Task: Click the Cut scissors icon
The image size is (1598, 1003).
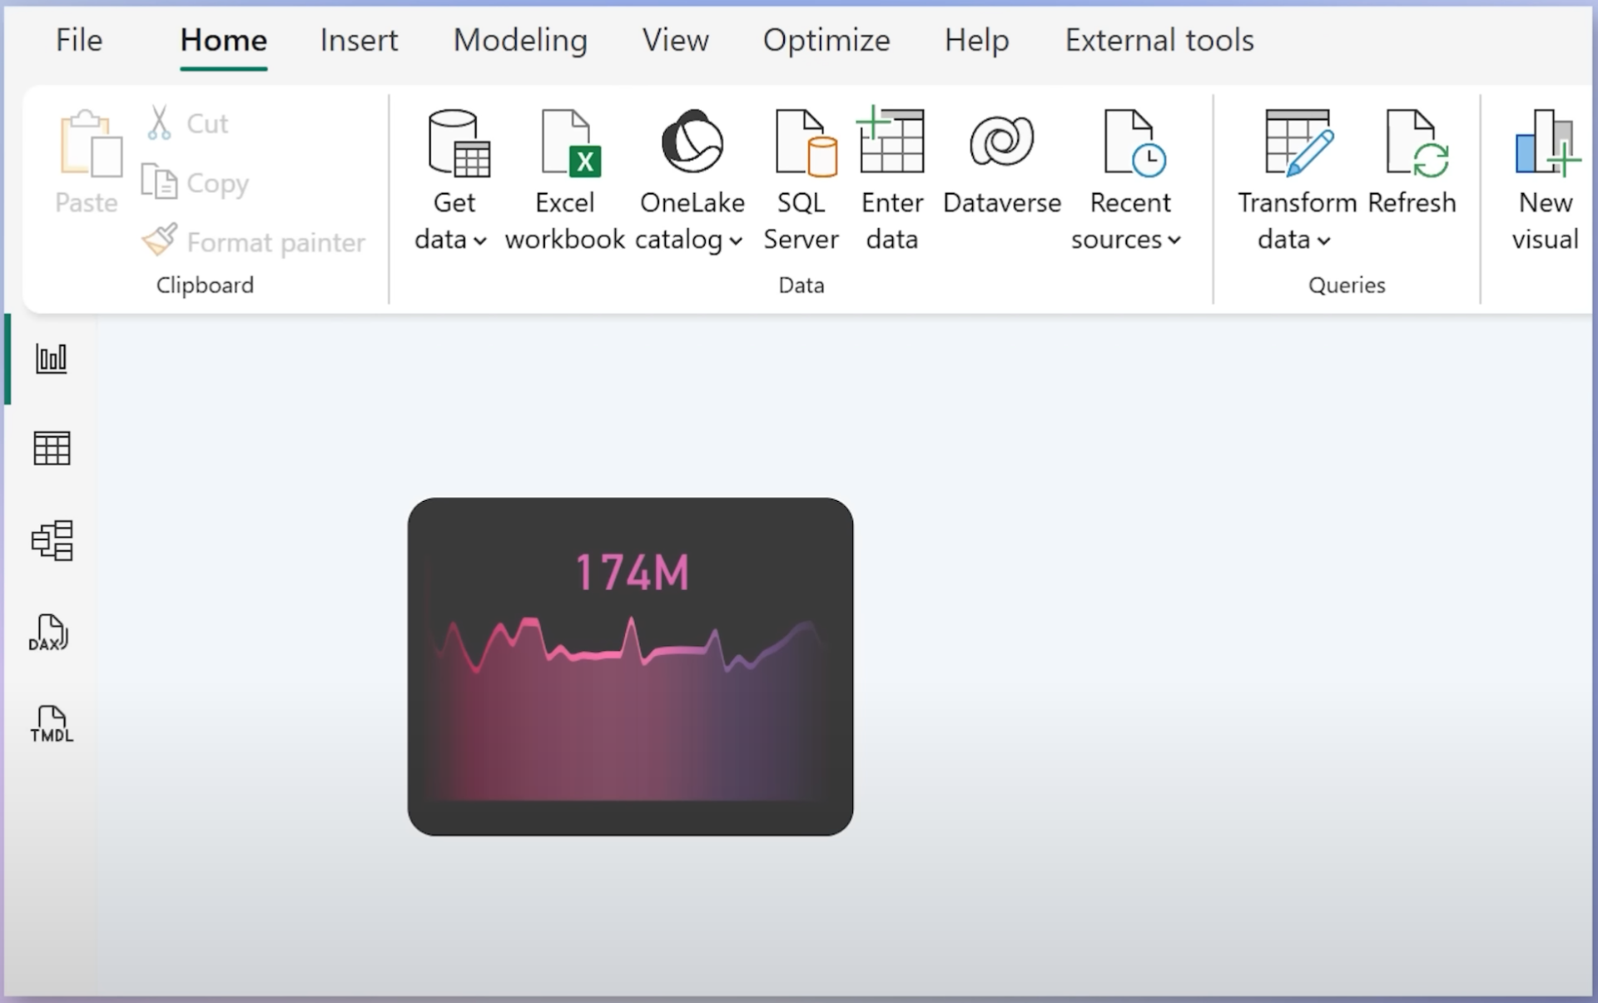Action: pos(159,122)
